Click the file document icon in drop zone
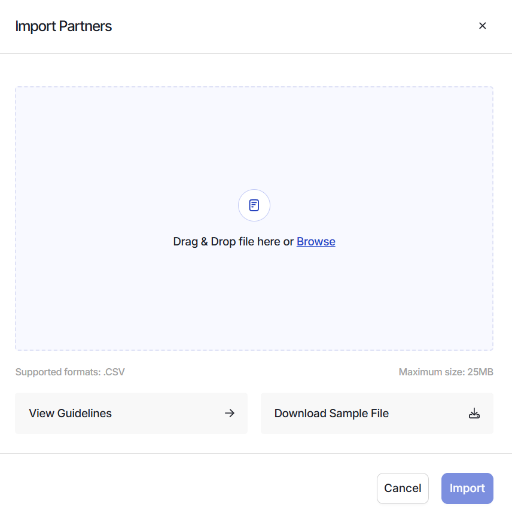This screenshot has width=512, height=516. [254, 205]
